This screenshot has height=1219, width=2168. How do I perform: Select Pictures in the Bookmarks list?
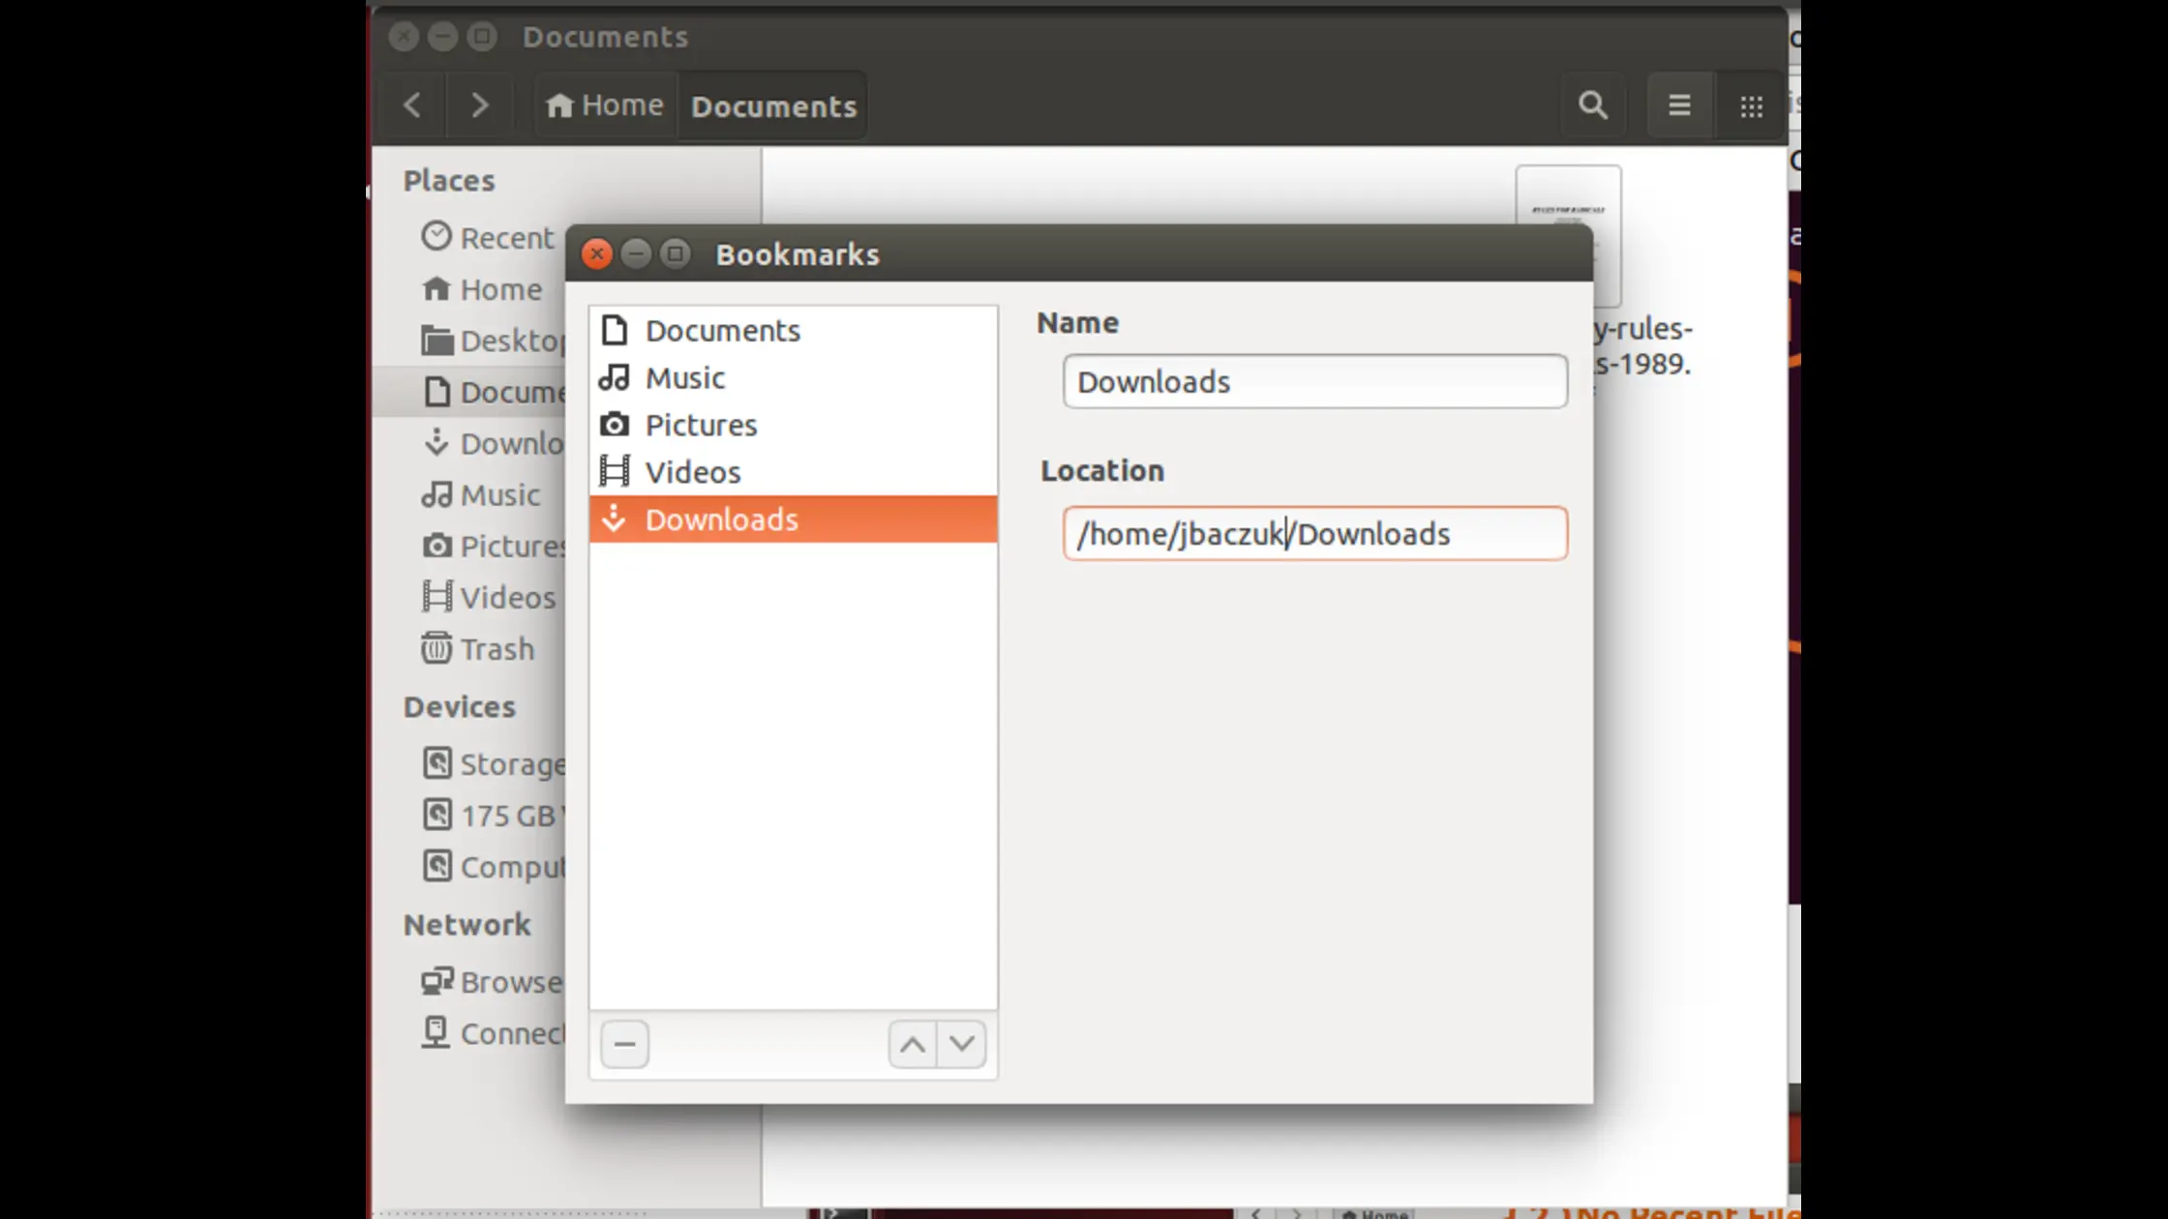click(701, 425)
